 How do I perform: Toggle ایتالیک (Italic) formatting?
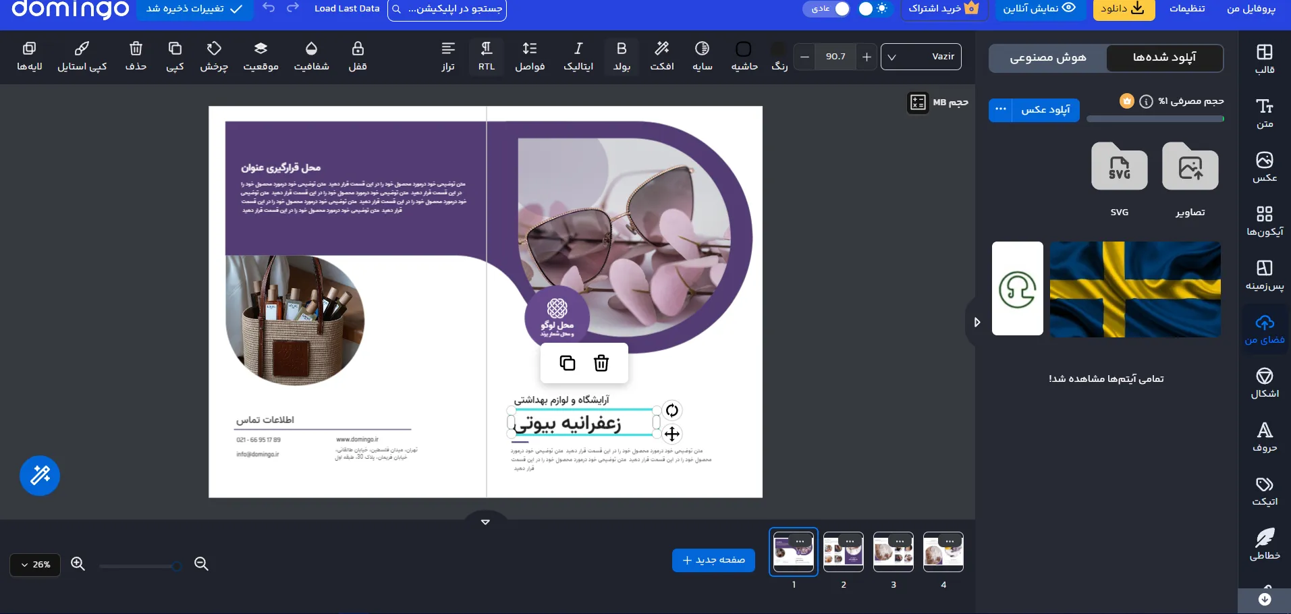click(x=578, y=56)
